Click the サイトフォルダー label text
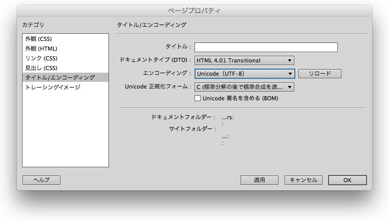The image size is (389, 220). (192, 129)
